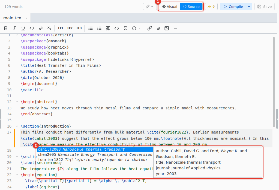Insert bulleted list
The height and width of the screenshot is (190, 279).
tap(91, 28)
